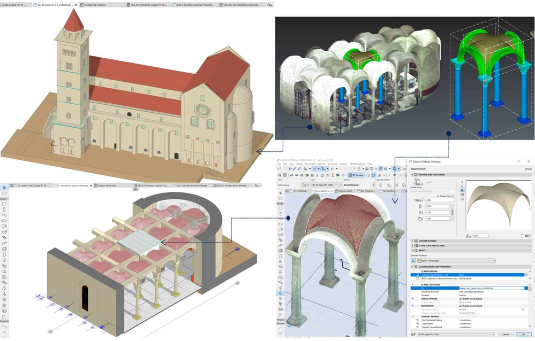Collapse the Design Options group
Screen dimensions: 535x341
click(x=412, y=299)
